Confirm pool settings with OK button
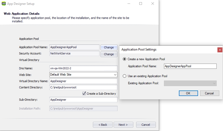Image resolution: width=223 pixels, height=131 pixels. tap(188, 93)
